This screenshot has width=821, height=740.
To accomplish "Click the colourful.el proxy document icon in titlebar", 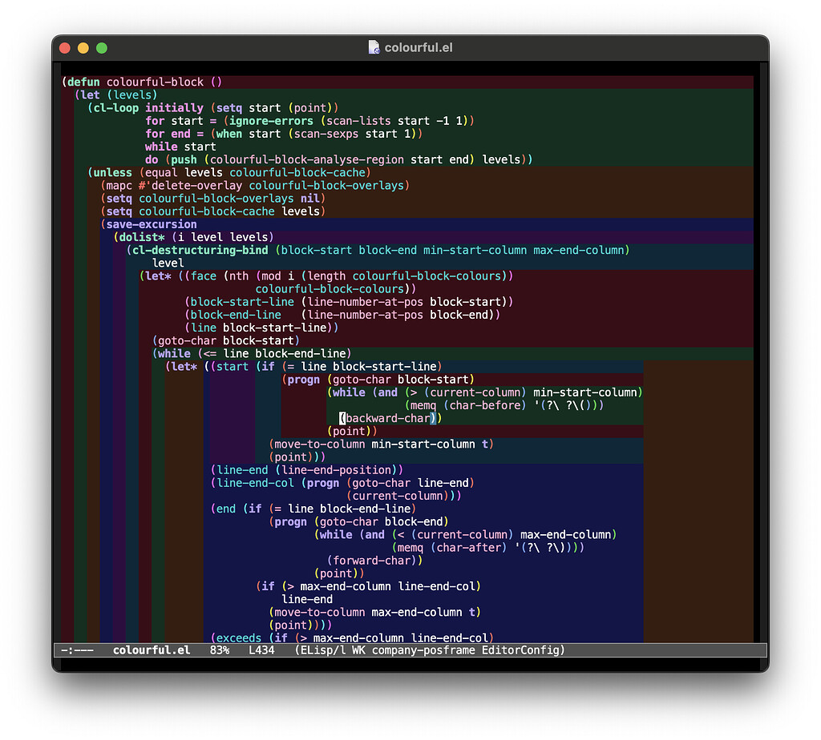I will coord(374,47).
